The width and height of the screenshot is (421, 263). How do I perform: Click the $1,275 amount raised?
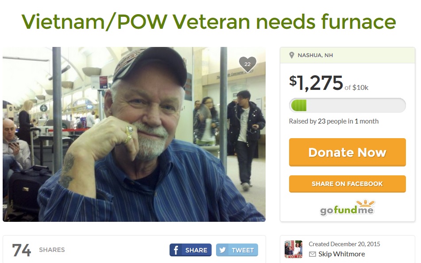pyautogui.click(x=316, y=83)
